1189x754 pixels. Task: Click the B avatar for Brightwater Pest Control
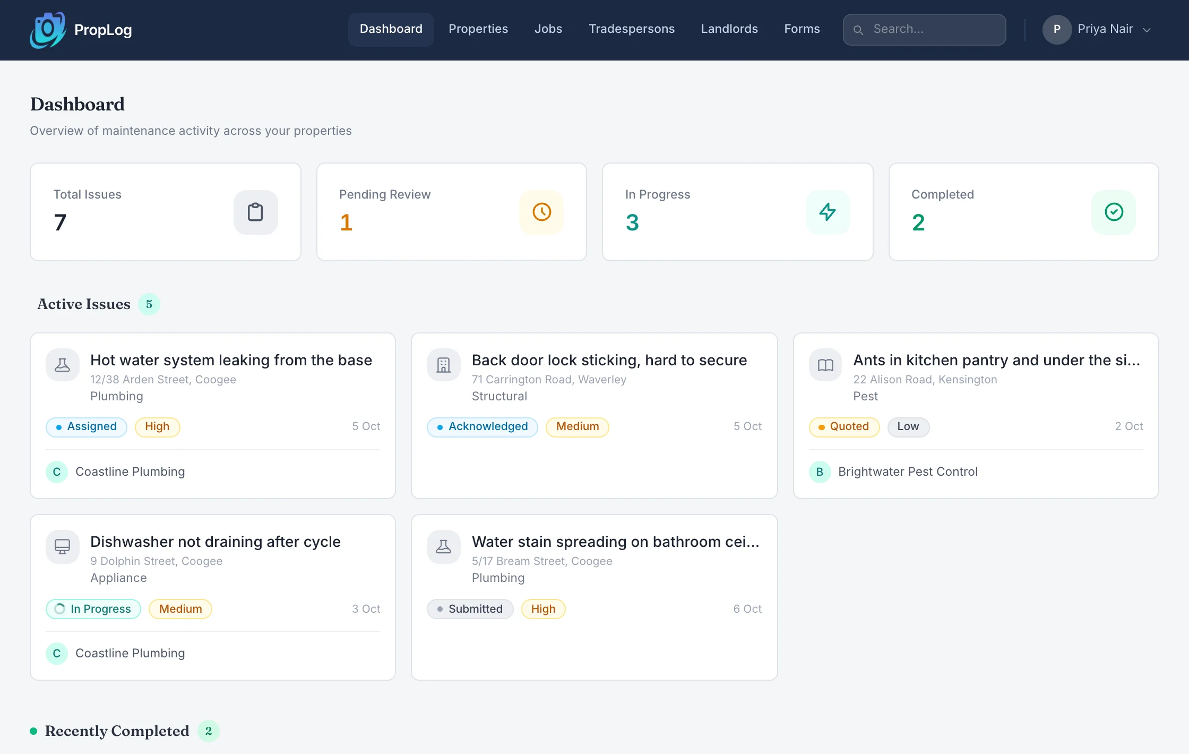tap(820, 472)
